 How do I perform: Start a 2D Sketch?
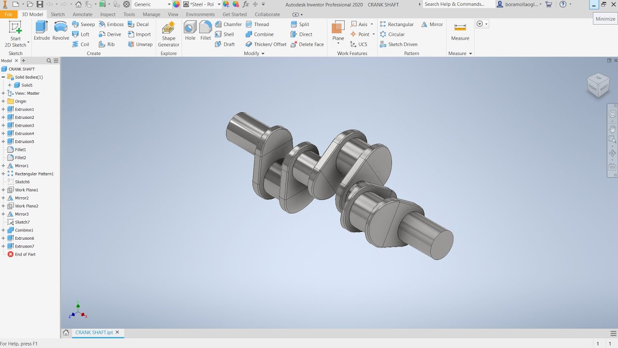point(15,34)
